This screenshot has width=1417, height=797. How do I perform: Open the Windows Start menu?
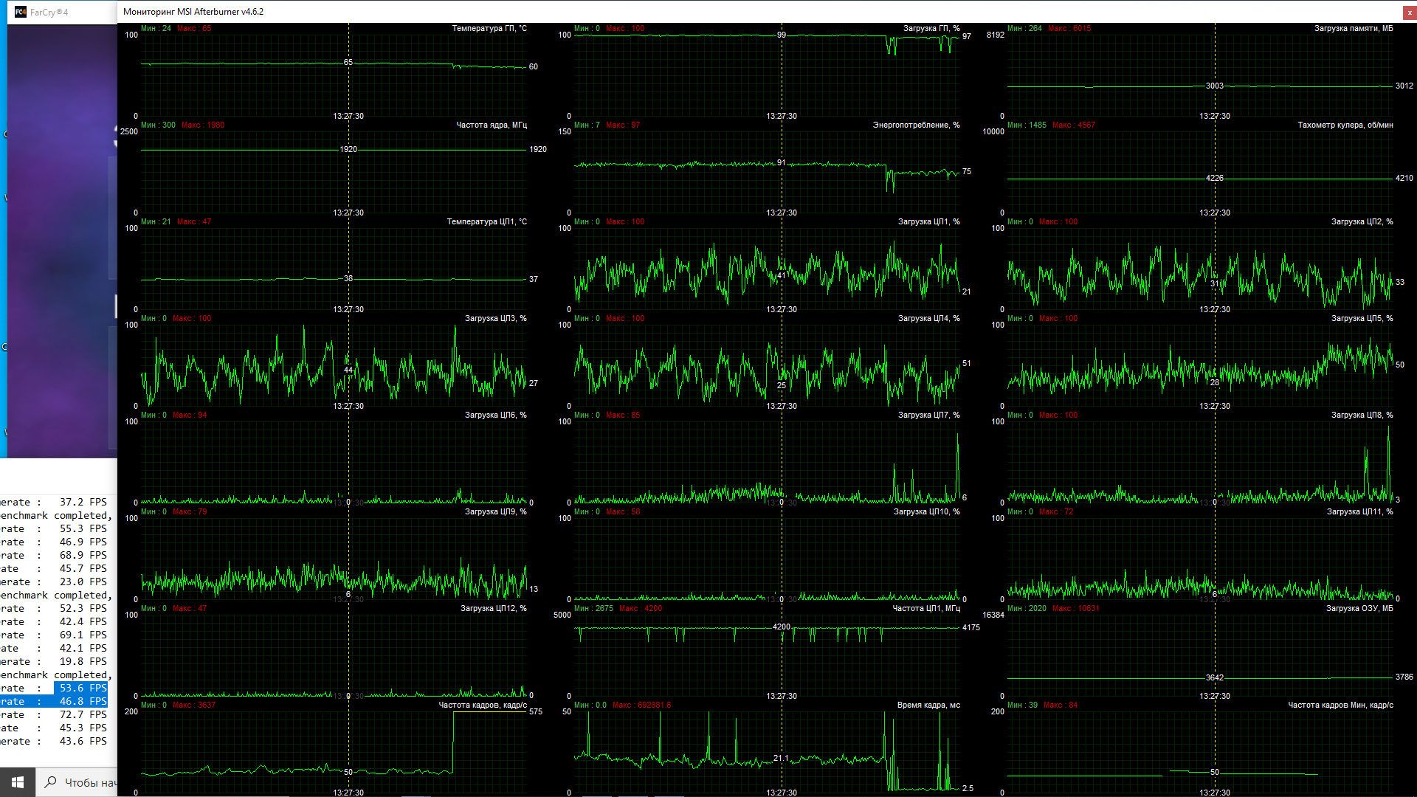[x=18, y=782]
